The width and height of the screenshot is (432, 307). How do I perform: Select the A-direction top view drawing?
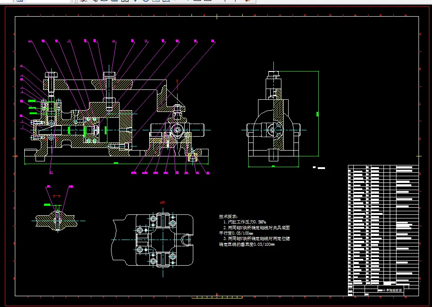click(152, 240)
